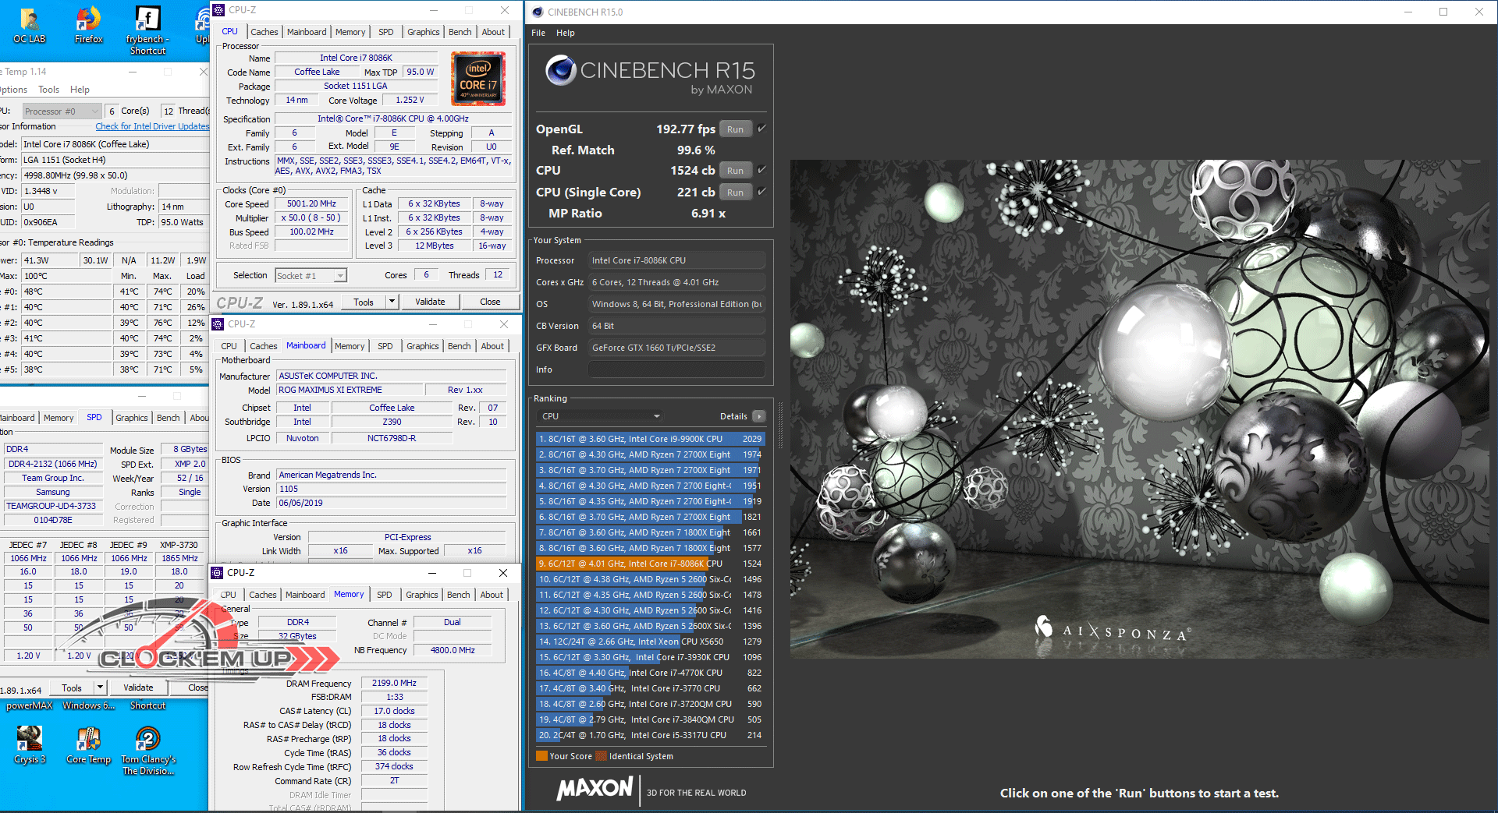Screen dimensions: 1498x813
Task: Open the File menu in Cinebench
Action: coord(538,33)
